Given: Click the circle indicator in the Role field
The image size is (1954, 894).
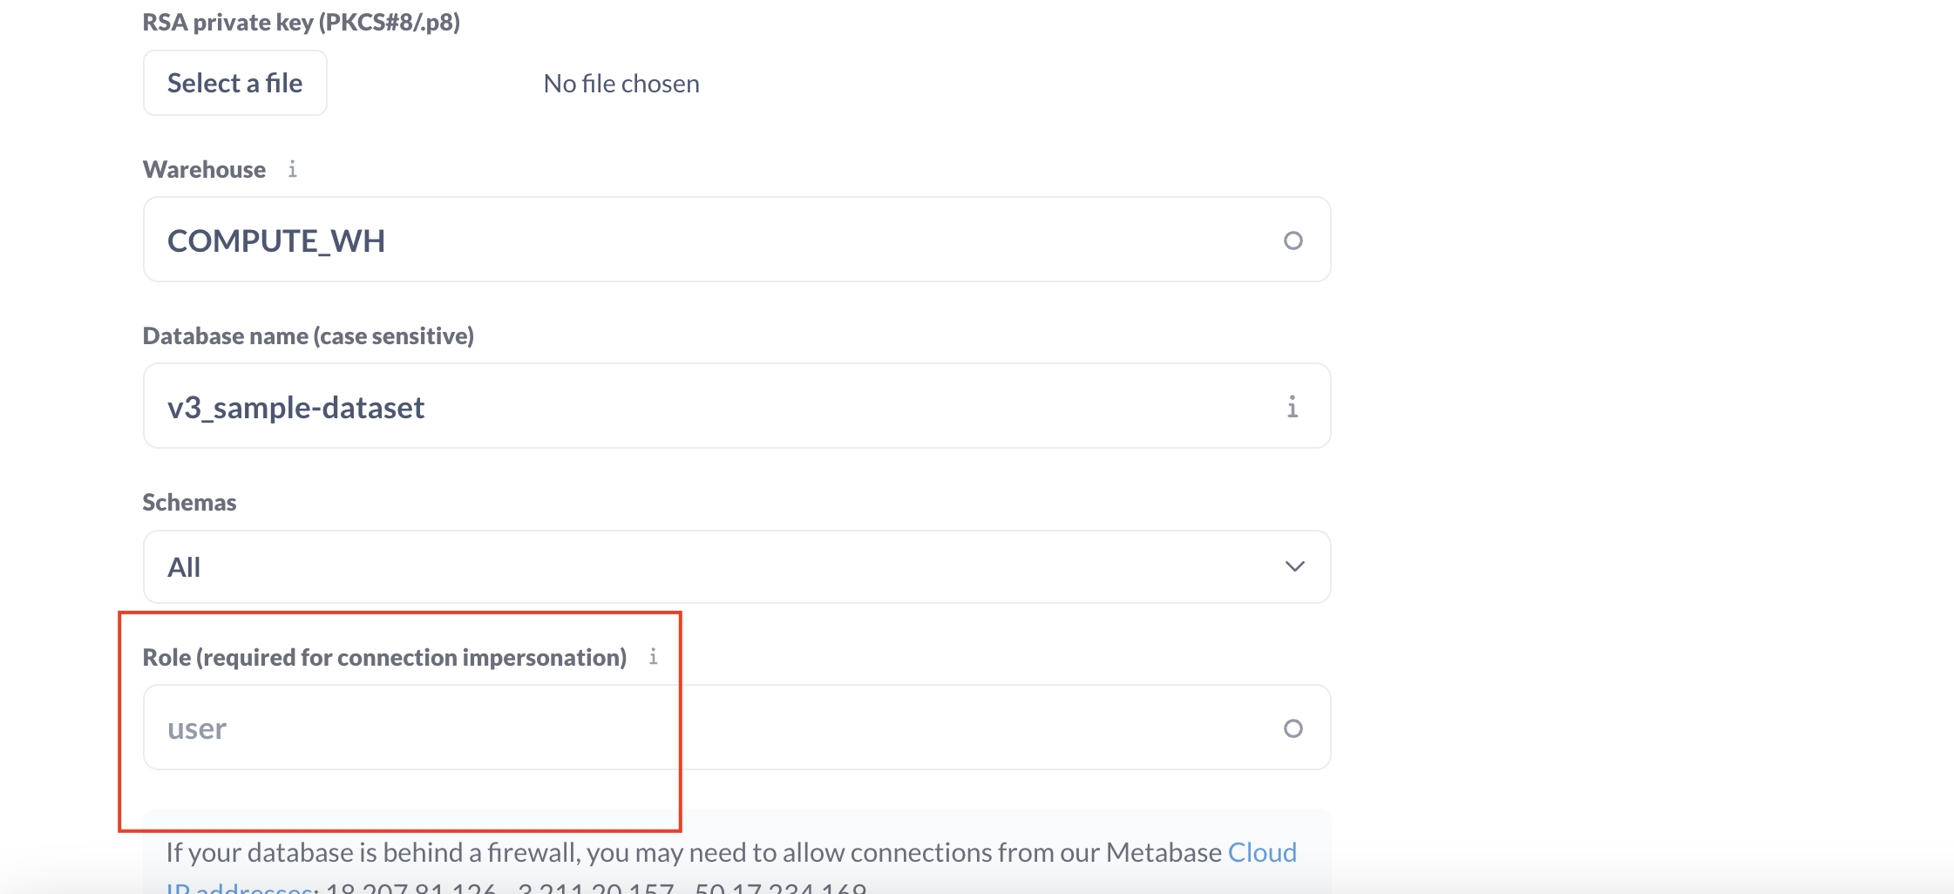Looking at the screenshot, I should (1295, 727).
